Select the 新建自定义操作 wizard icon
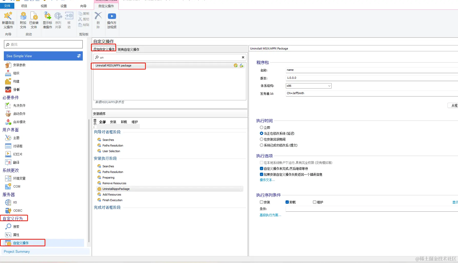Image resolution: width=458 pixels, height=263 pixels. 8,20
